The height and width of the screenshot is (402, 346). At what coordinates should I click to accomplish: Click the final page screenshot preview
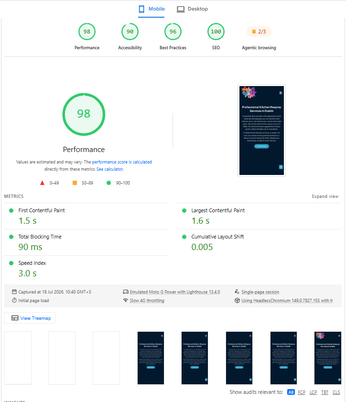[x=261, y=130]
